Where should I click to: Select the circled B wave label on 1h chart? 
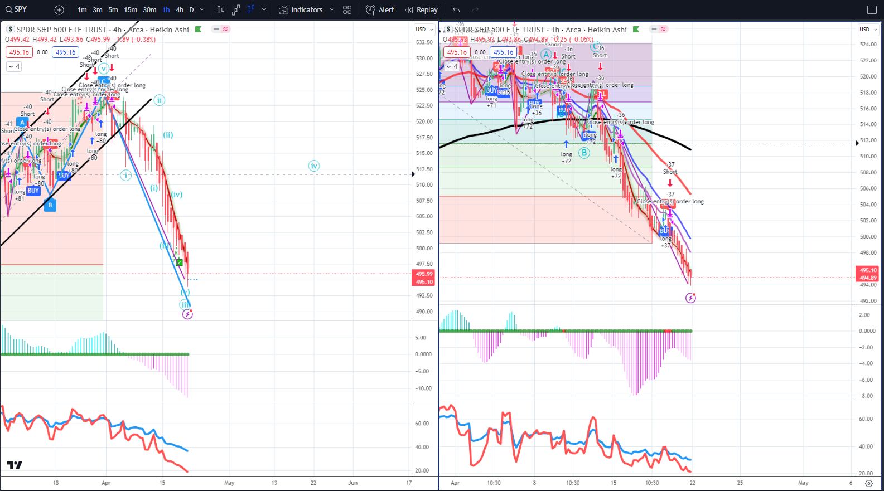tap(584, 153)
